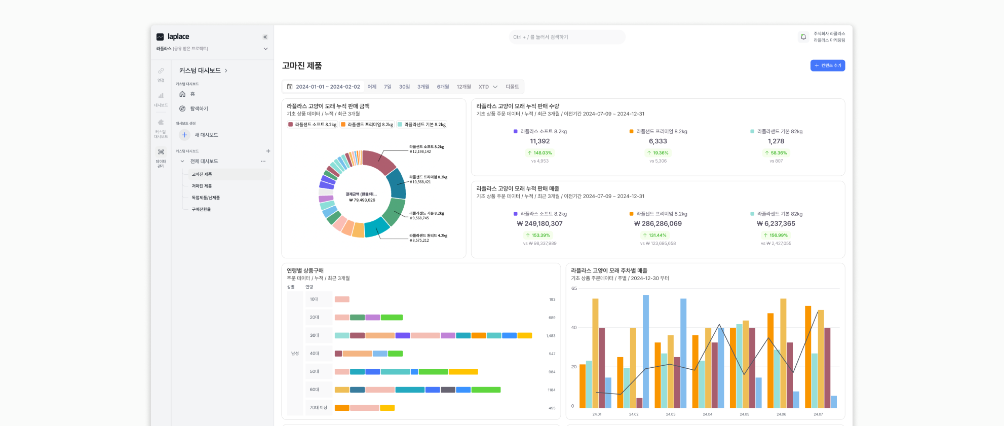Open the 주식회사 라플라스 account menu
This screenshot has width=1004, height=426.
pos(829,37)
